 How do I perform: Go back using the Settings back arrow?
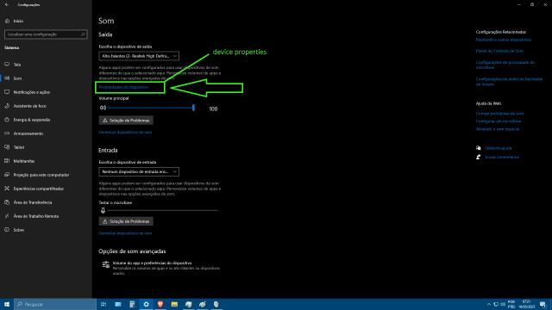click(7, 4)
